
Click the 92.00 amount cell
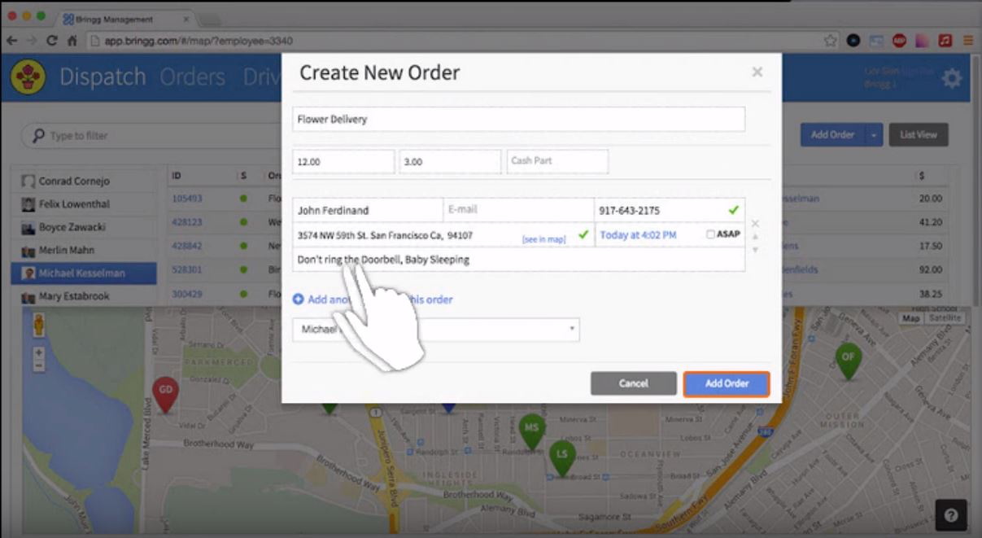pyautogui.click(x=930, y=269)
